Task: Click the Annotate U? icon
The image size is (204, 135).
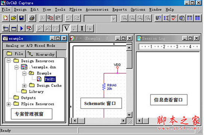Action: point(158,18)
